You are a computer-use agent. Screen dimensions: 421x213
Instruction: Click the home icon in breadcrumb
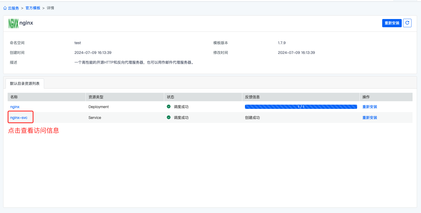point(5,8)
